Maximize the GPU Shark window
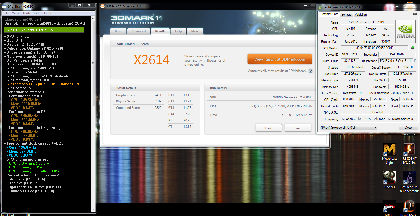420x216 pixels. 79,5
